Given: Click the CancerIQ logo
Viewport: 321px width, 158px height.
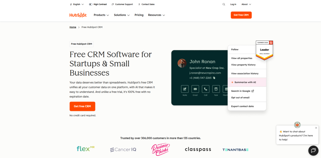Looking at the screenshot, I should click(x=123, y=150).
